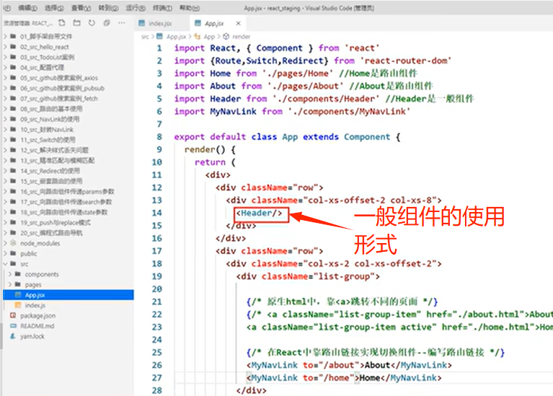The image size is (553, 396).
Task: Click the yarn.lock file icon
Action: coord(14,336)
